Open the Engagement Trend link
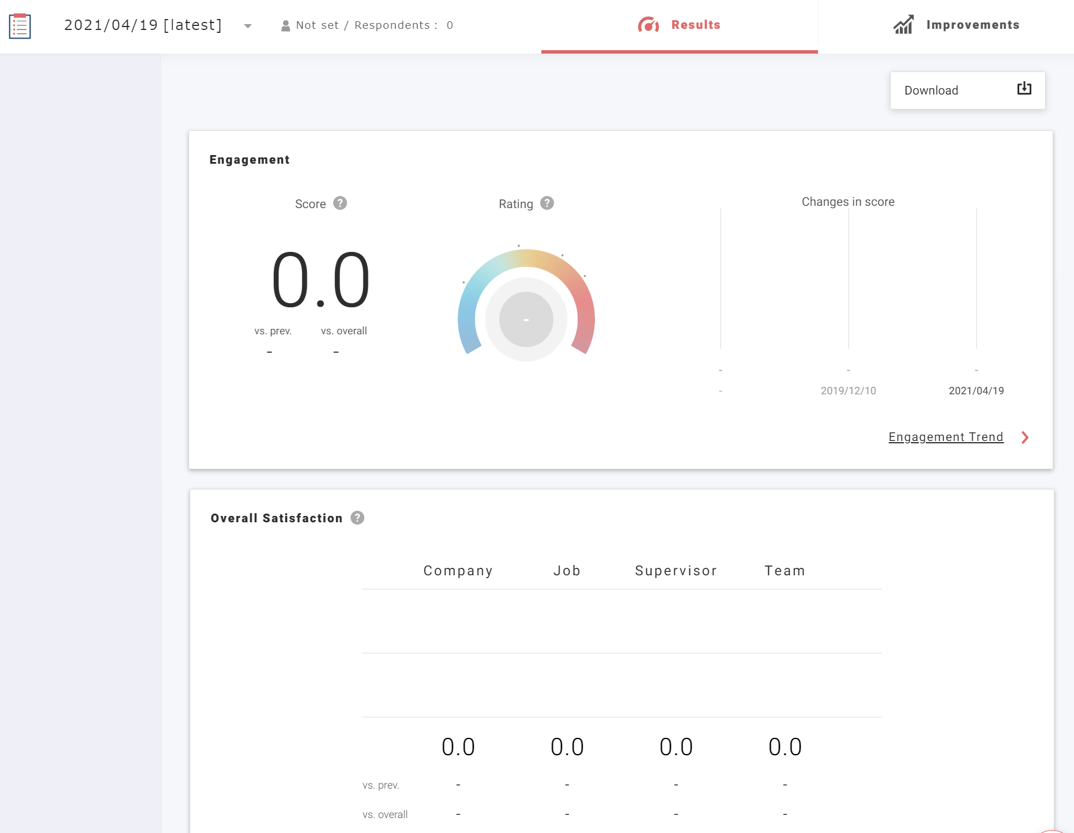 point(945,437)
